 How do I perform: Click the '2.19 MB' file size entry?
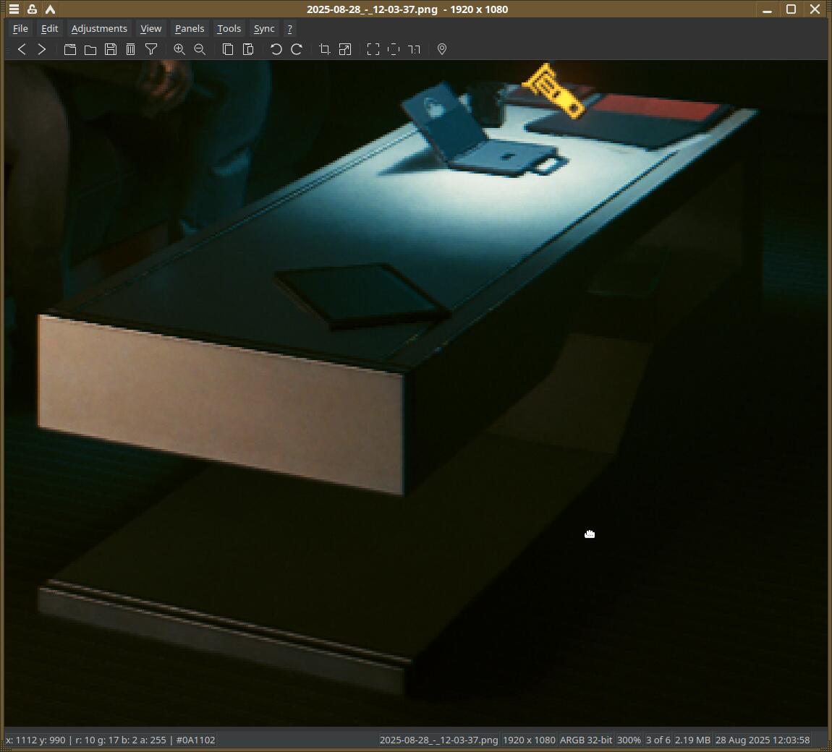[x=692, y=740]
